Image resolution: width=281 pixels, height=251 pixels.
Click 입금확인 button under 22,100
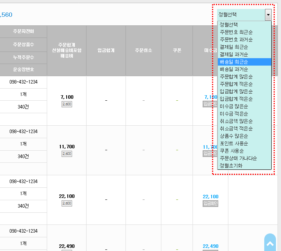[x=210, y=203]
